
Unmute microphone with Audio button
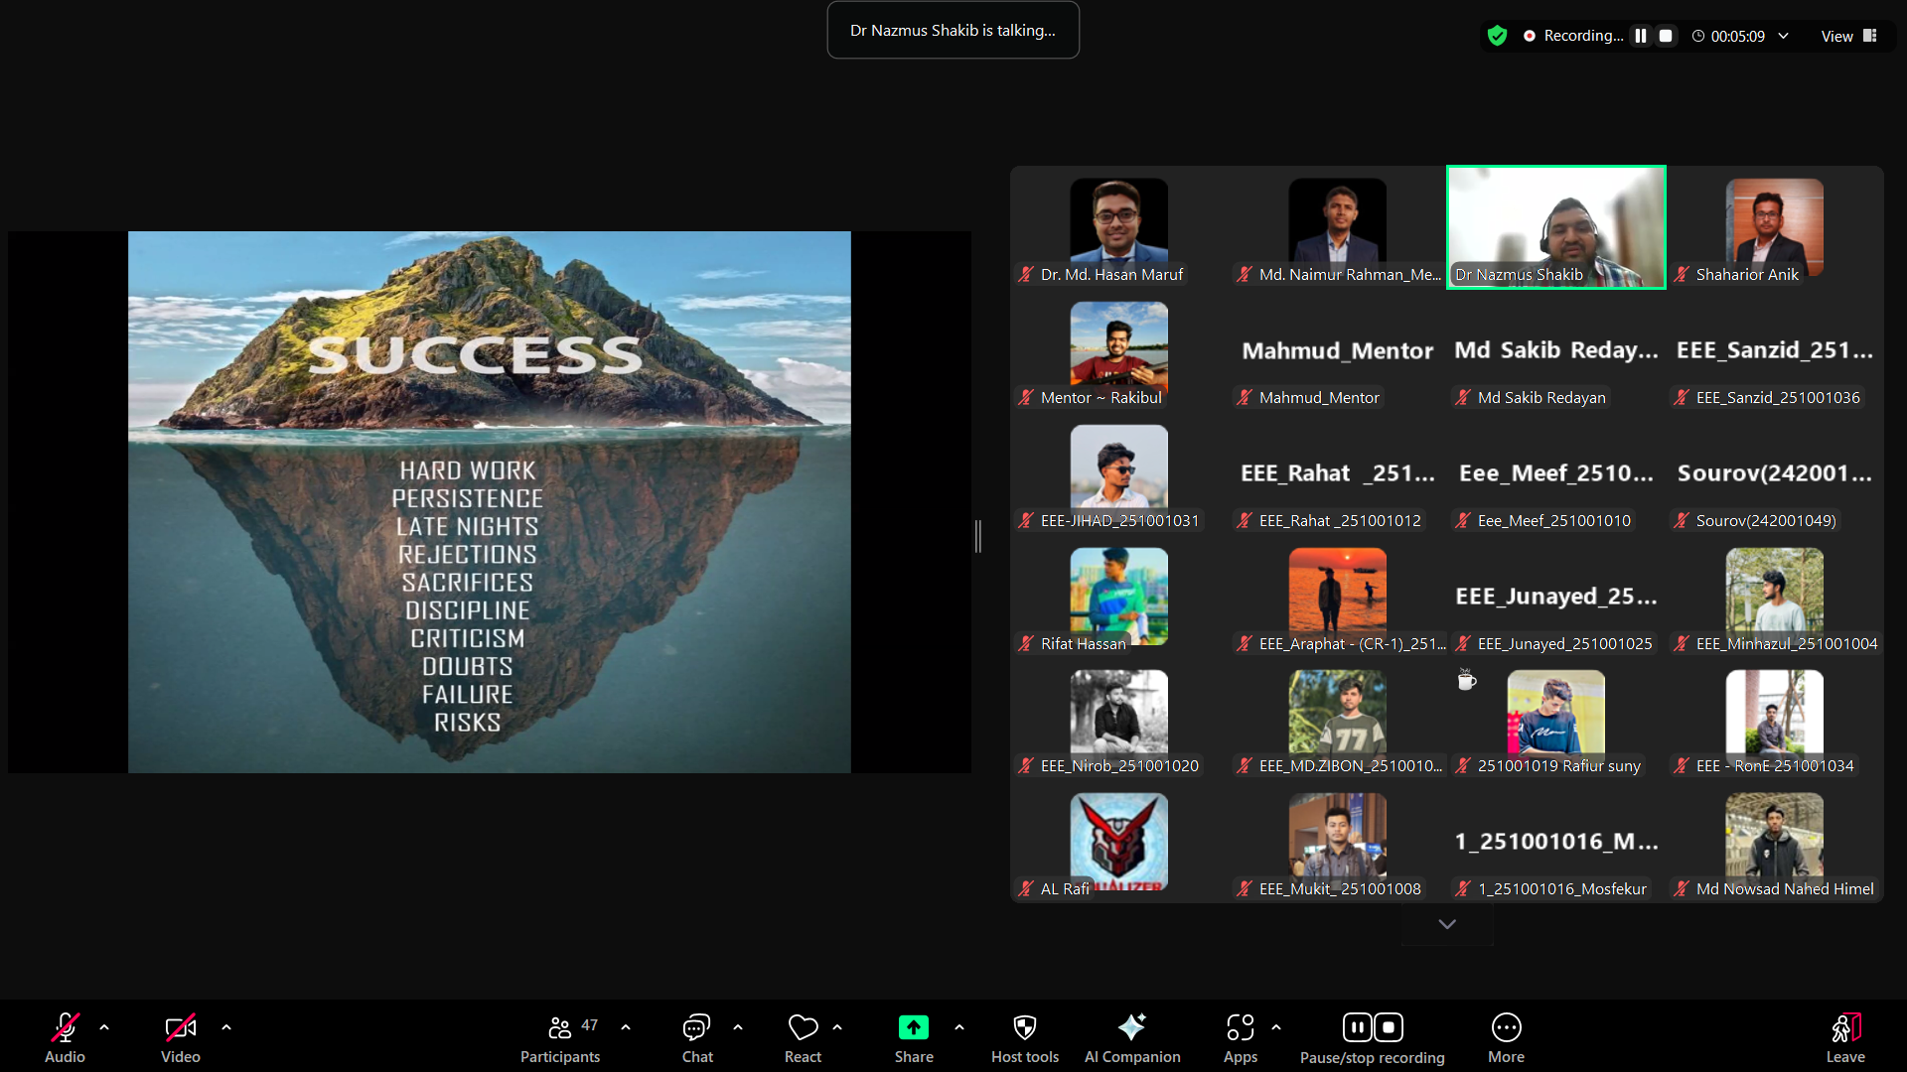(65, 1027)
